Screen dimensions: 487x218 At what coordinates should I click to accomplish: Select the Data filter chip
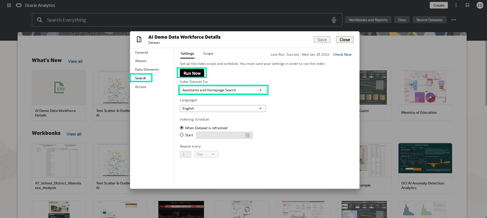tap(402, 20)
